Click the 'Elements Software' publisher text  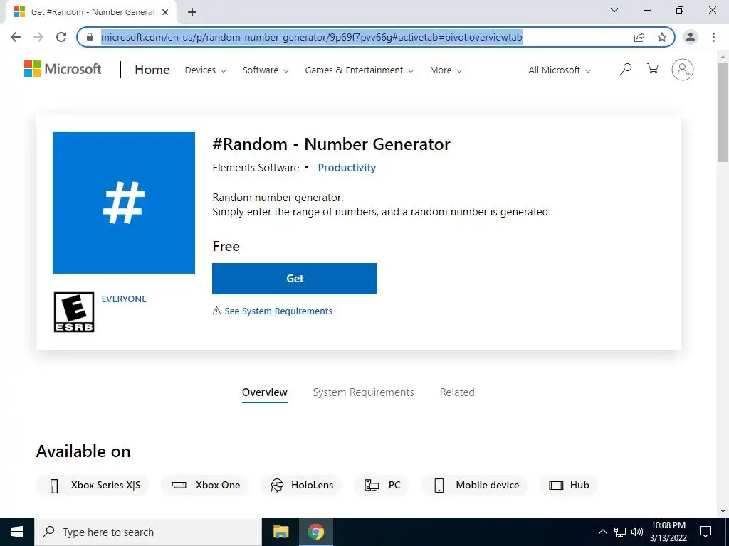click(x=256, y=168)
